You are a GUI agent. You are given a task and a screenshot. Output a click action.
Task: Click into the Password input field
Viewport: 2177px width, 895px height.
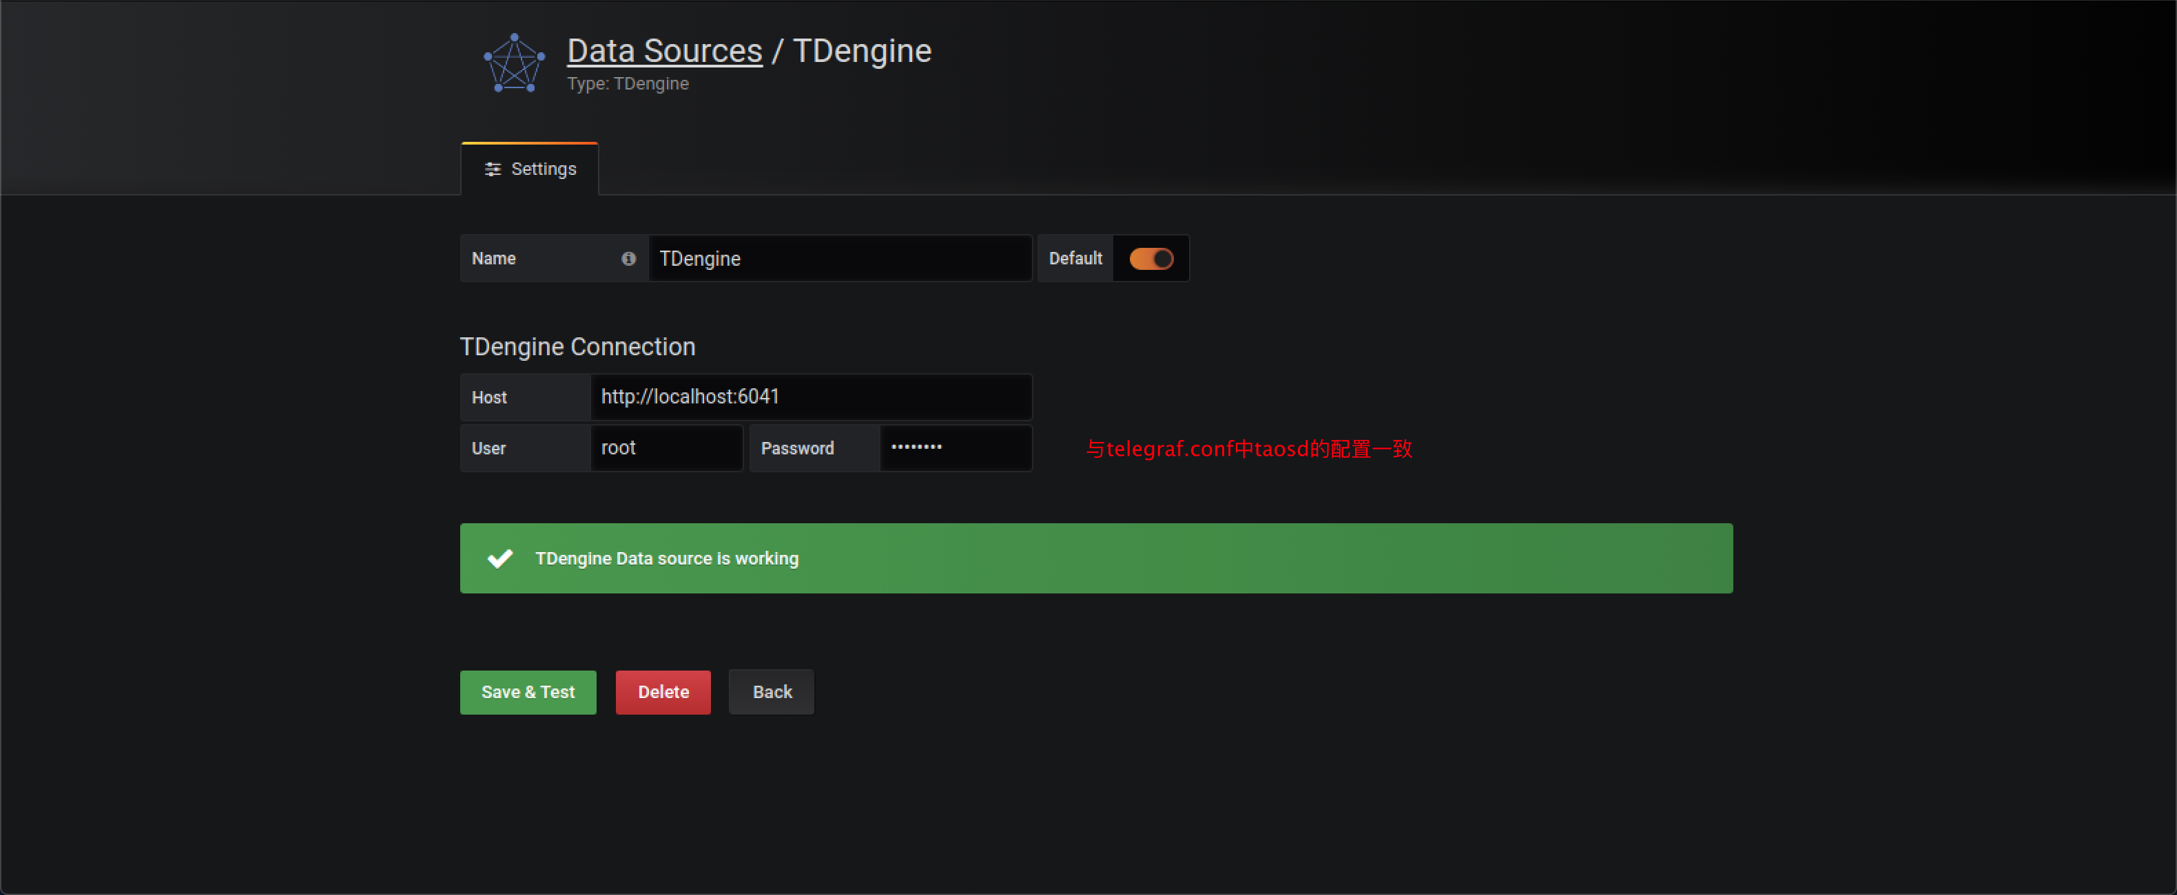[956, 448]
